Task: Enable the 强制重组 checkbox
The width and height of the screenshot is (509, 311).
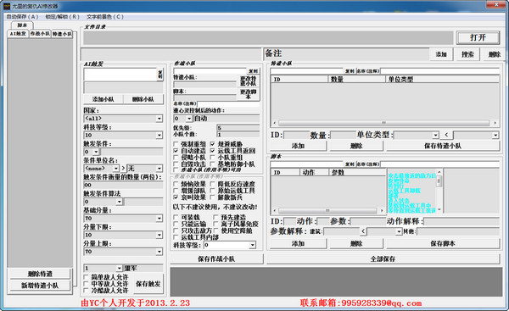Action: (176, 144)
